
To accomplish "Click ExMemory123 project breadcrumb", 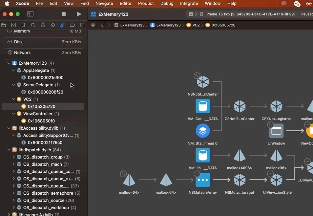I will pyautogui.click(x=129, y=25).
